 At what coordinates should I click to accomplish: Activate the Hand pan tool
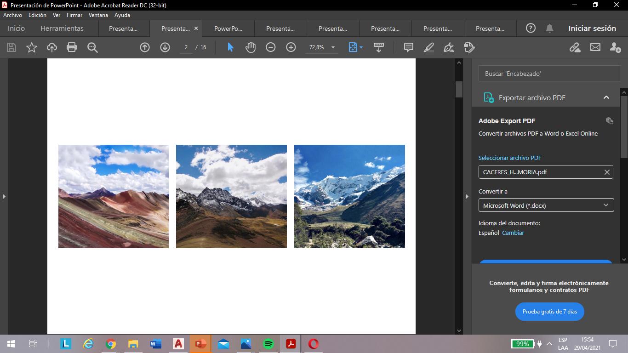(x=251, y=47)
